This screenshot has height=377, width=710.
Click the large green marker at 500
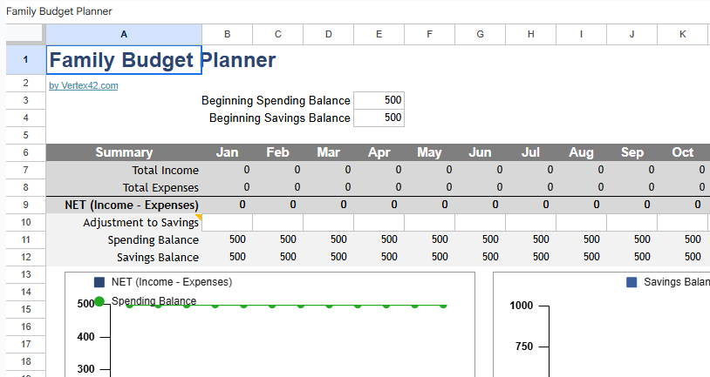pyautogui.click(x=99, y=301)
